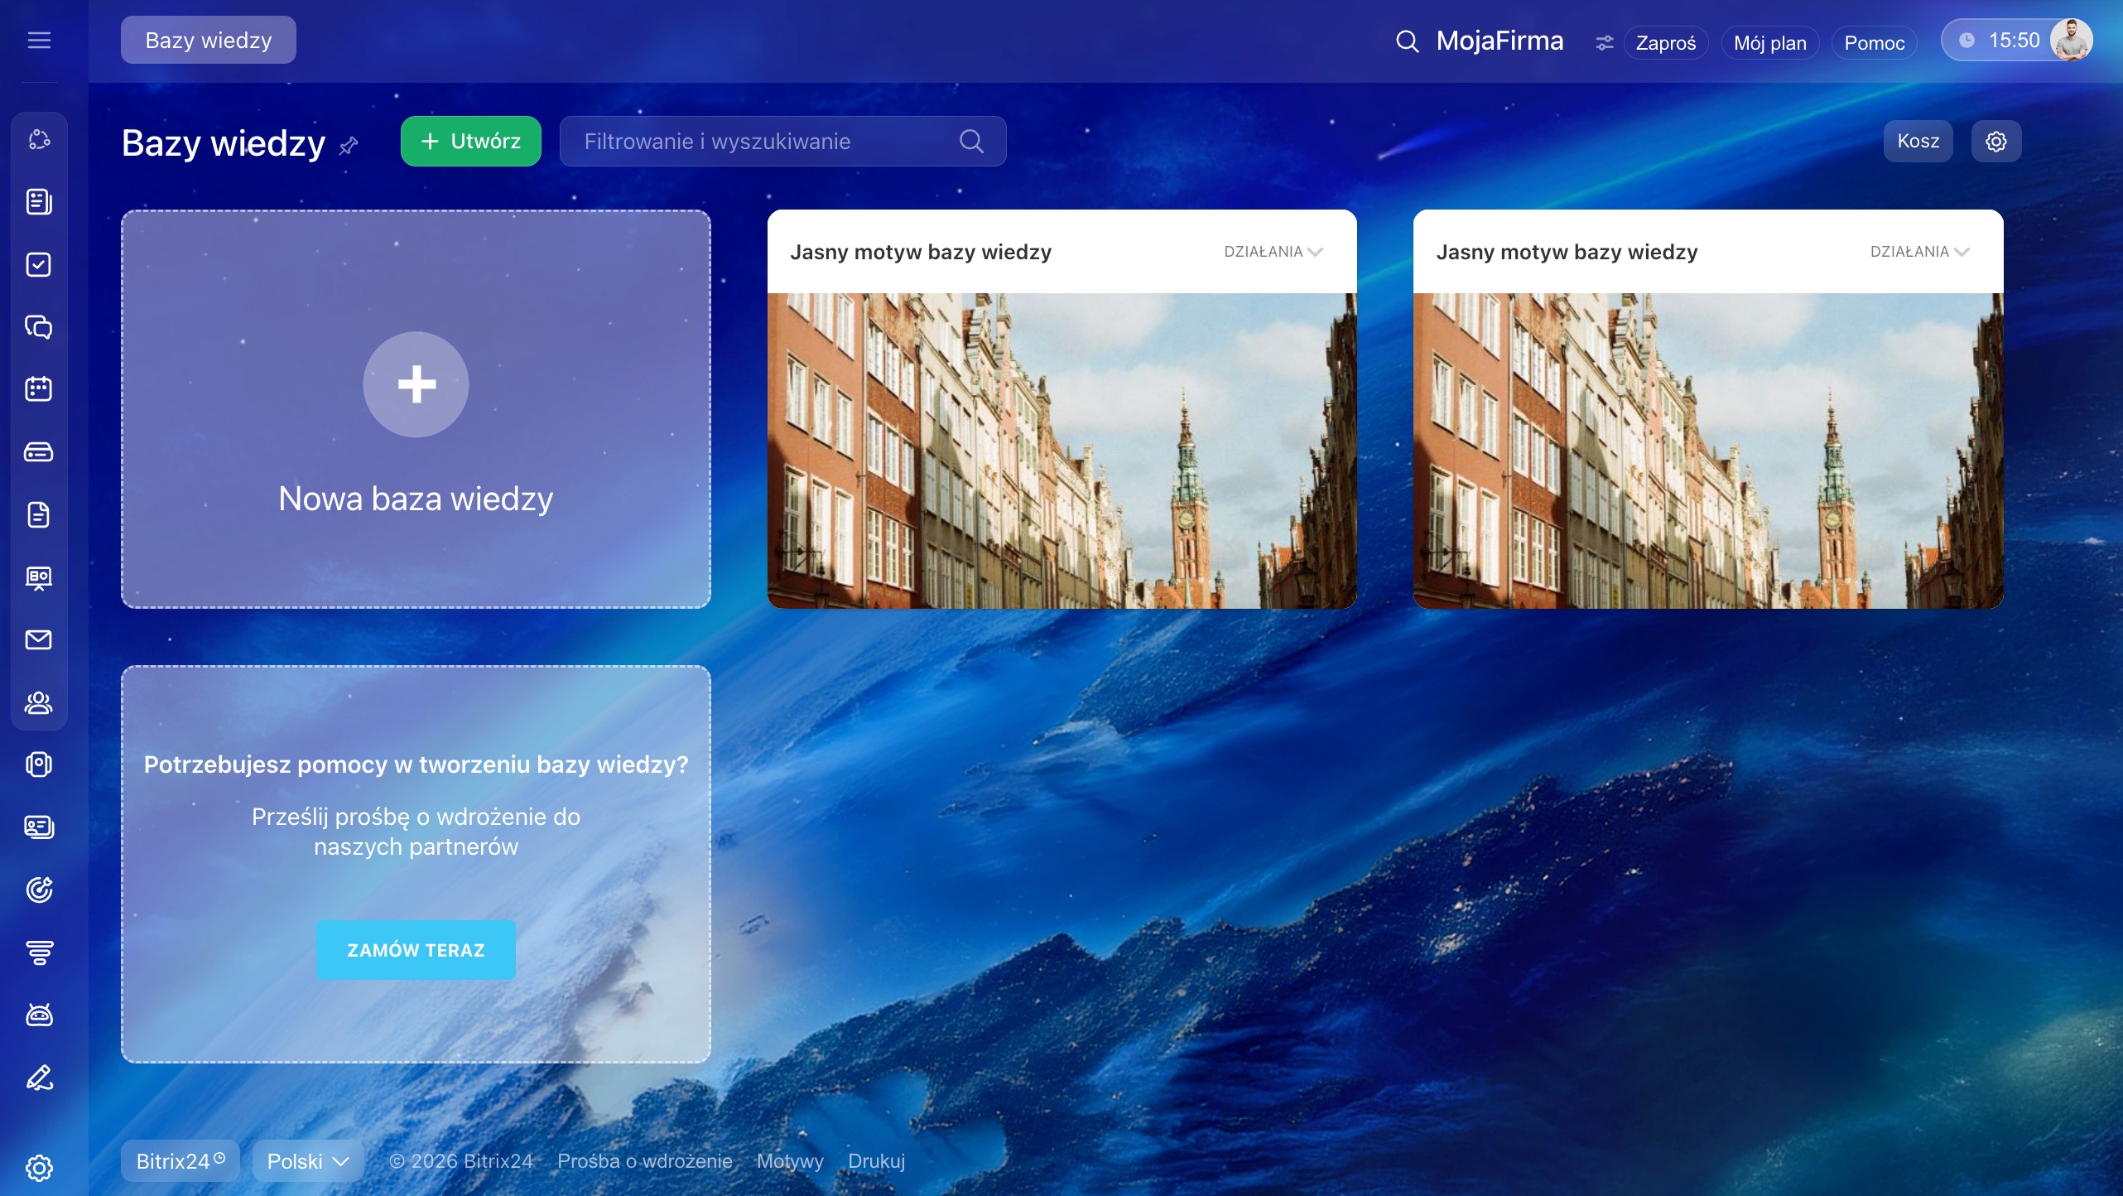
Task: Expand DZIAŁANIA on the second knowledge base card
Action: point(1919,252)
